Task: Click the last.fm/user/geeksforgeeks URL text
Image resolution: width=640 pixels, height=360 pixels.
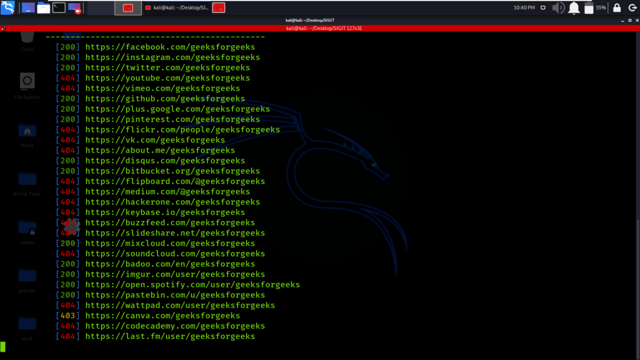Action: pyautogui.click(x=170, y=336)
